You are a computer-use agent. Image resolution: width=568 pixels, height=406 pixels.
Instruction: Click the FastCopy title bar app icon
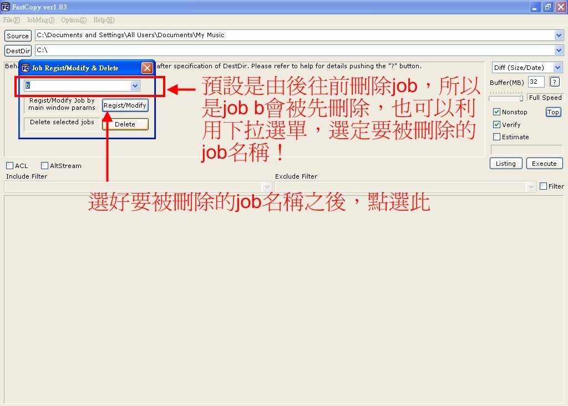pos(6,7)
